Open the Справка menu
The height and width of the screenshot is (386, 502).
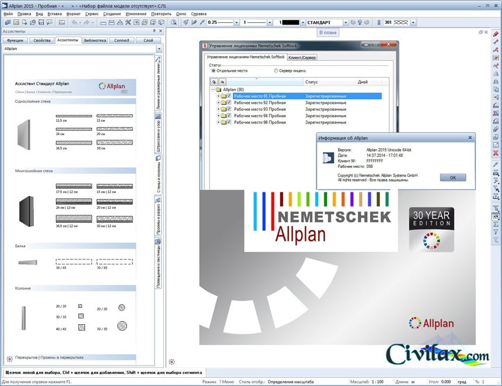(198, 14)
